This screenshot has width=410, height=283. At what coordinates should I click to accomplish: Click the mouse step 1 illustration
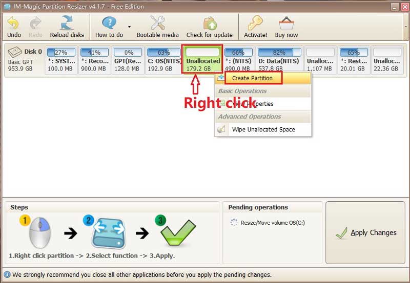point(39,232)
